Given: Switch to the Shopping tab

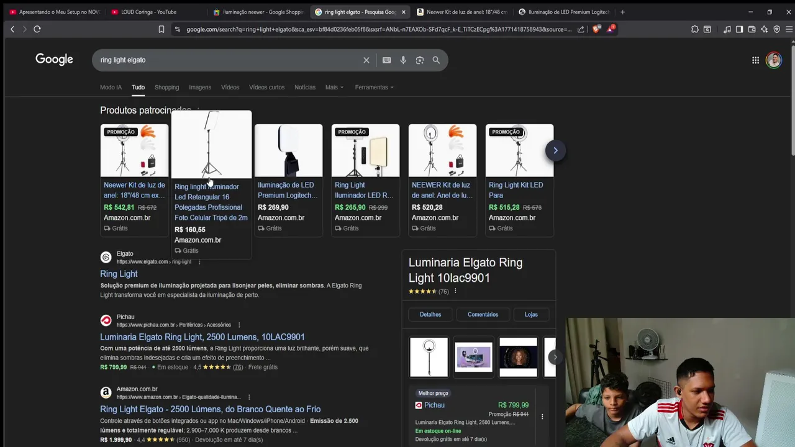Looking at the screenshot, I should pyautogui.click(x=166, y=88).
